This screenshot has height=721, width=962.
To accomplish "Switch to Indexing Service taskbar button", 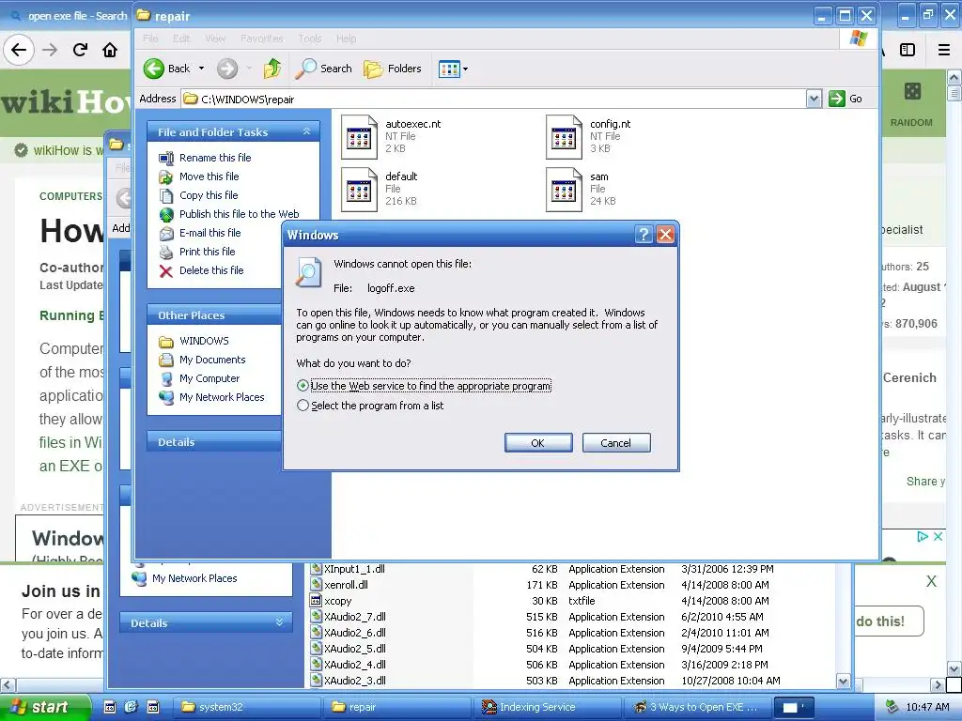I will click(548, 707).
